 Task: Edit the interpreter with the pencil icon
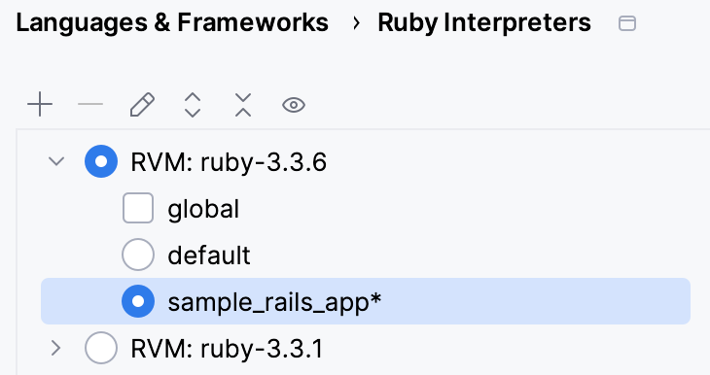pyautogui.click(x=142, y=105)
